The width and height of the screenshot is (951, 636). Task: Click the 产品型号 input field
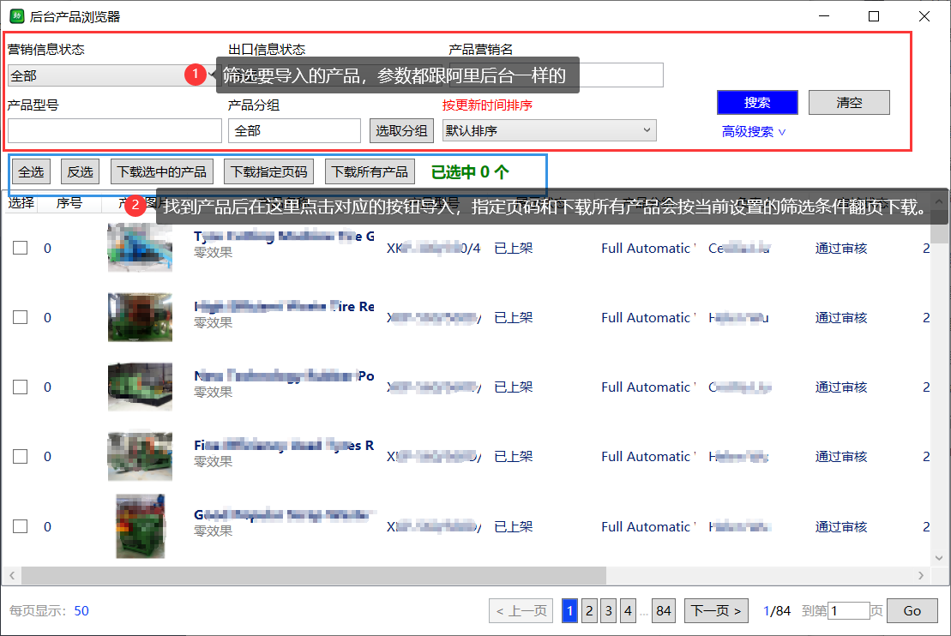[115, 130]
